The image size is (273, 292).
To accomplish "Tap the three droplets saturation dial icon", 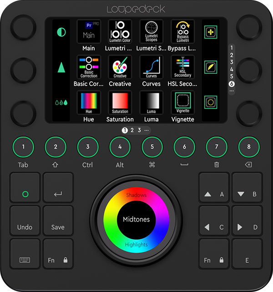I will pyautogui.click(x=61, y=102).
